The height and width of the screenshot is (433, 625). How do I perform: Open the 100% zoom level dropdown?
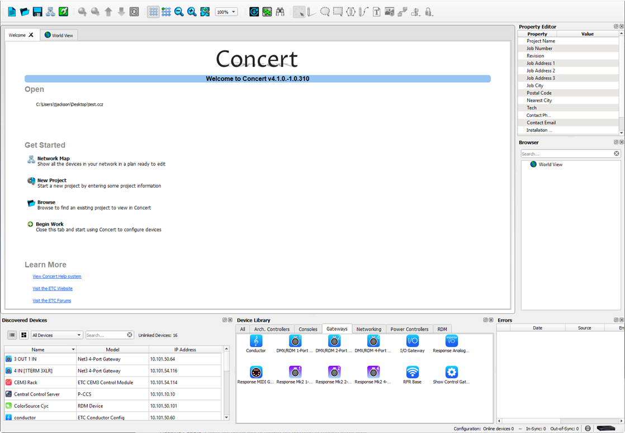point(226,12)
